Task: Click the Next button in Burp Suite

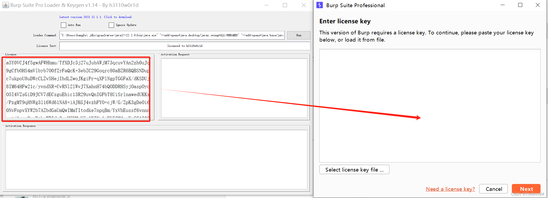Action: [526, 189]
